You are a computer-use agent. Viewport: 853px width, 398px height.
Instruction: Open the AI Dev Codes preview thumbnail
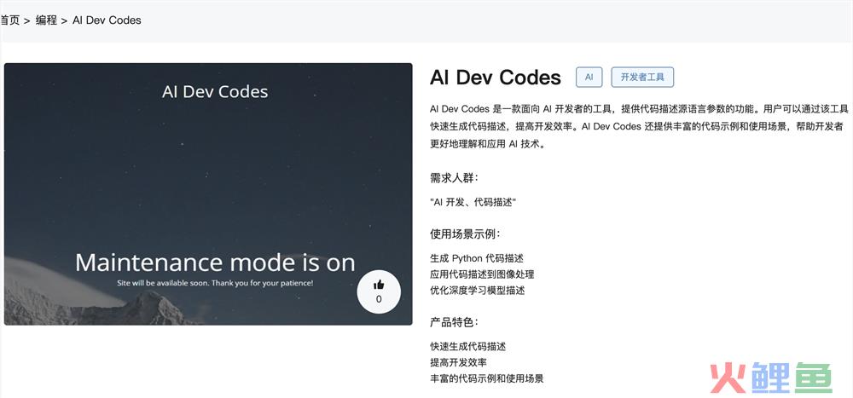pyautogui.click(x=208, y=194)
